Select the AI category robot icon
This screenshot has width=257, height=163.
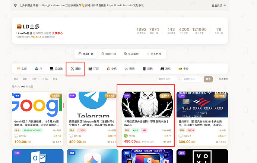point(38,69)
